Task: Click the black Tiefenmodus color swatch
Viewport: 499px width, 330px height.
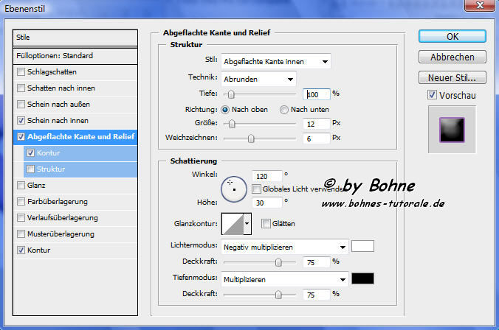Action: click(362, 278)
